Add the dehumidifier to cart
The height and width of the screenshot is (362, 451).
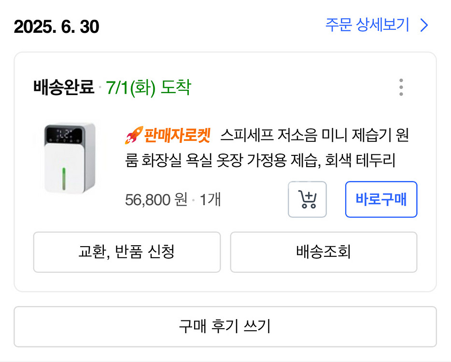click(x=307, y=199)
